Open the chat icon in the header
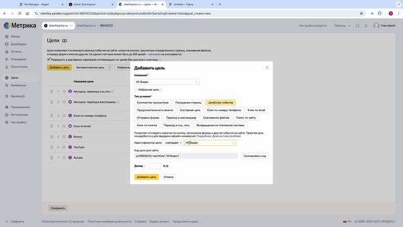 tap(358, 26)
